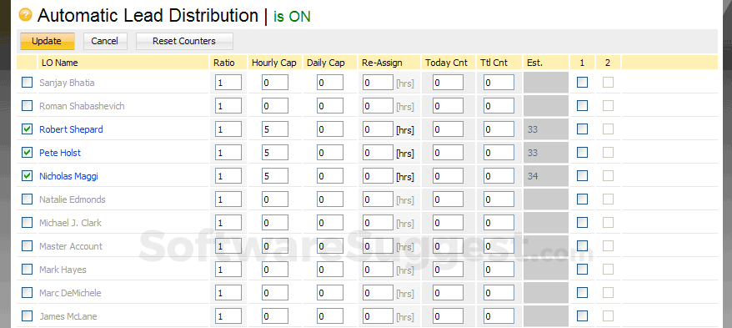Open the Pete Holst link
The width and height of the screenshot is (732, 328).
pyautogui.click(x=60, y=153)
